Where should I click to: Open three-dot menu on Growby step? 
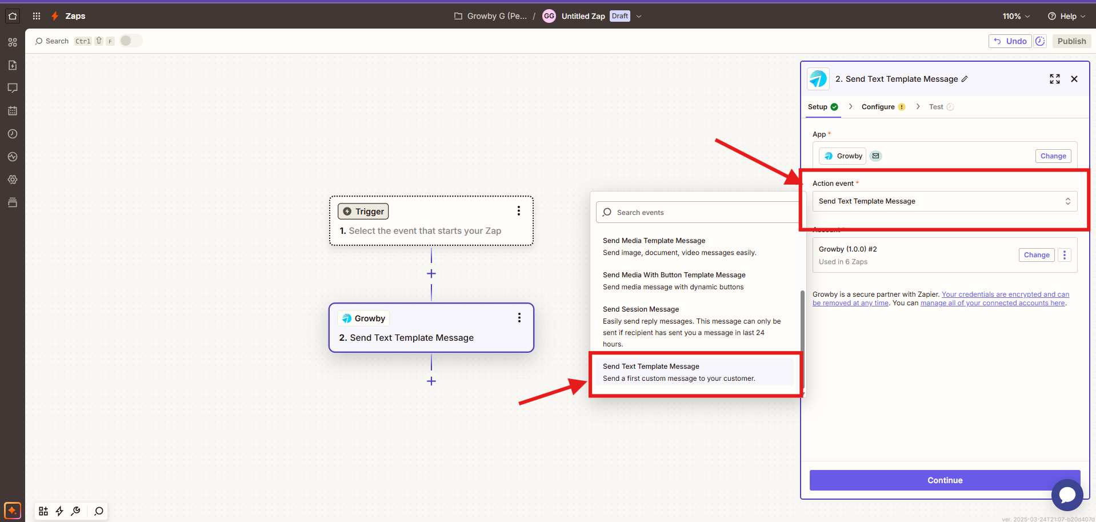519,318
